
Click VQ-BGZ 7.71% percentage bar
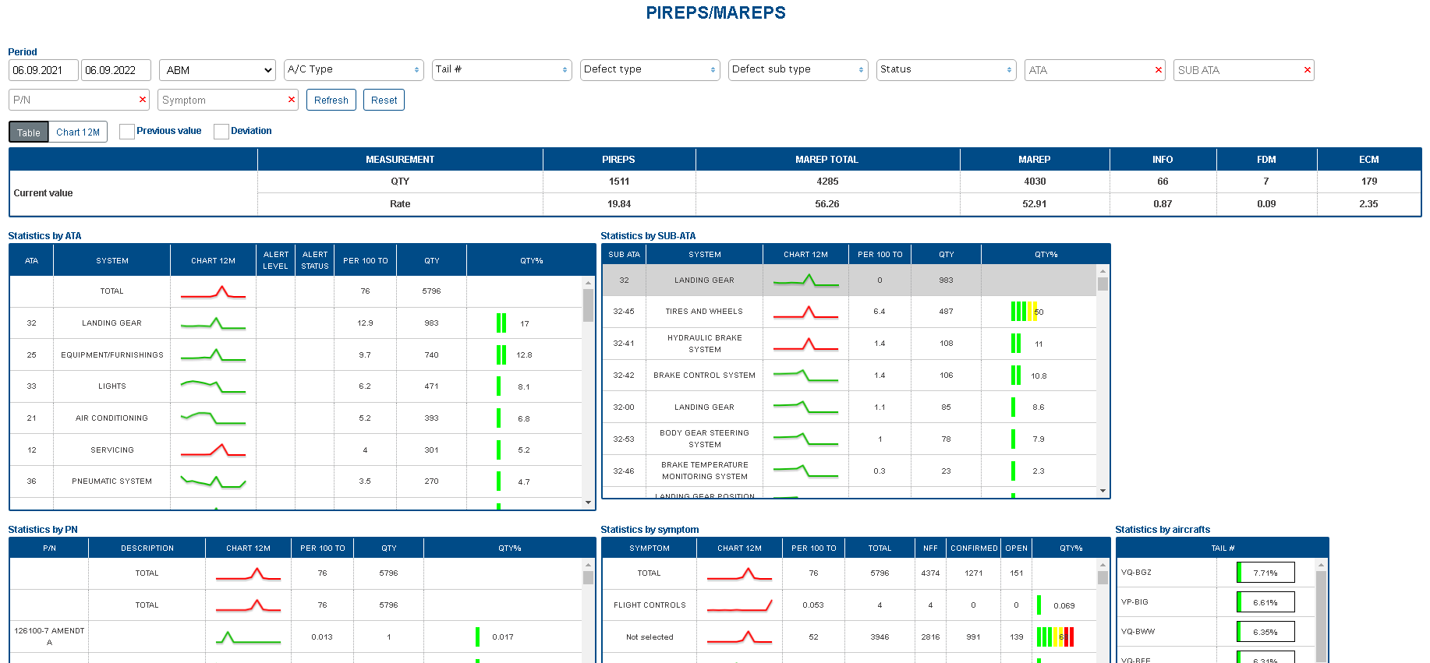(x=1265, y=573)
